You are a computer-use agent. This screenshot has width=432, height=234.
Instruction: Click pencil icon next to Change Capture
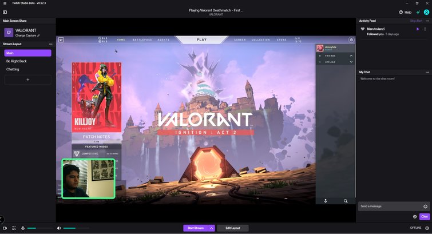pyautogui.click(x=38, y=35)
